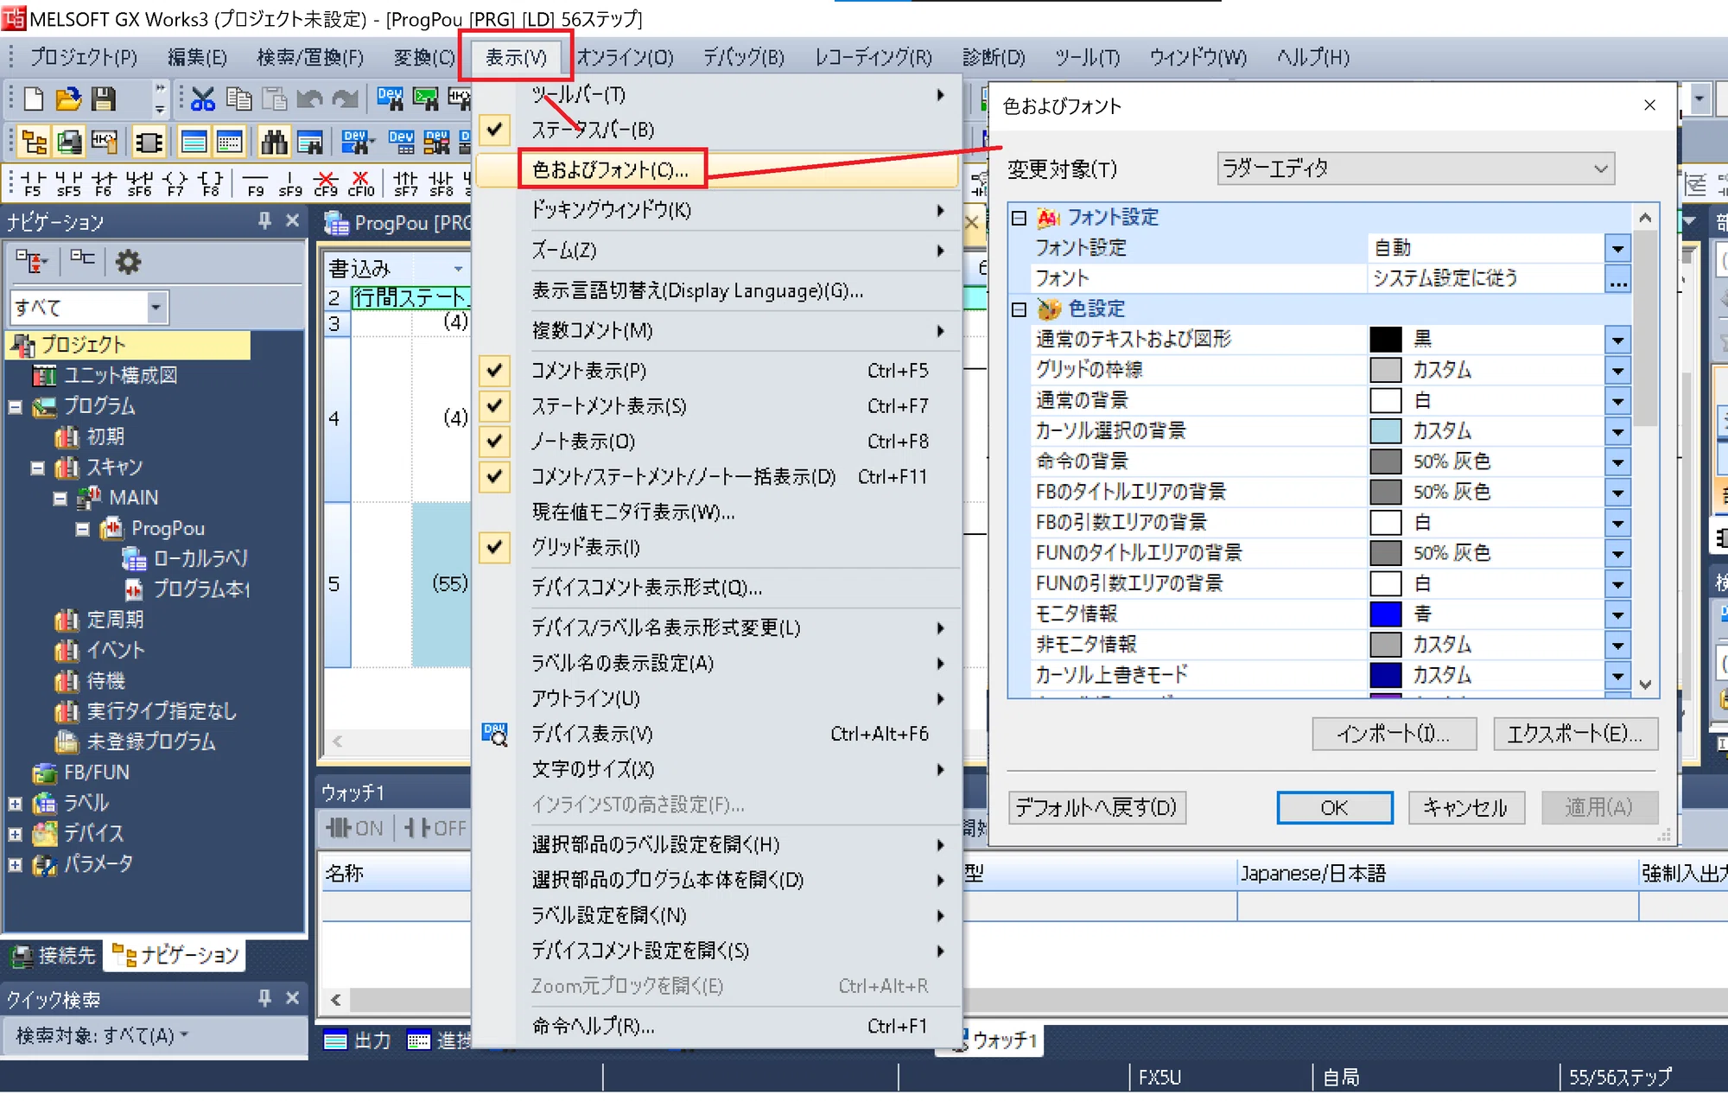Click the Copy icon in toolbar
Image resolution: width=1728 pixels, height=1101 pixels.
238,99
